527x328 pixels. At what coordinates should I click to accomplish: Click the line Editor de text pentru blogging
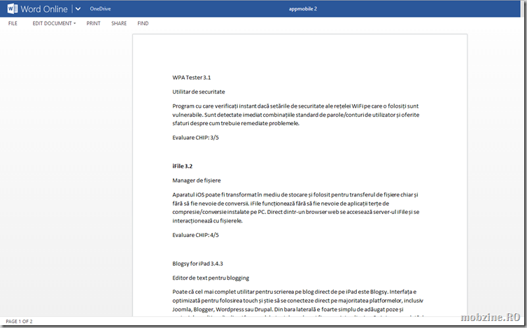(211, 278)
